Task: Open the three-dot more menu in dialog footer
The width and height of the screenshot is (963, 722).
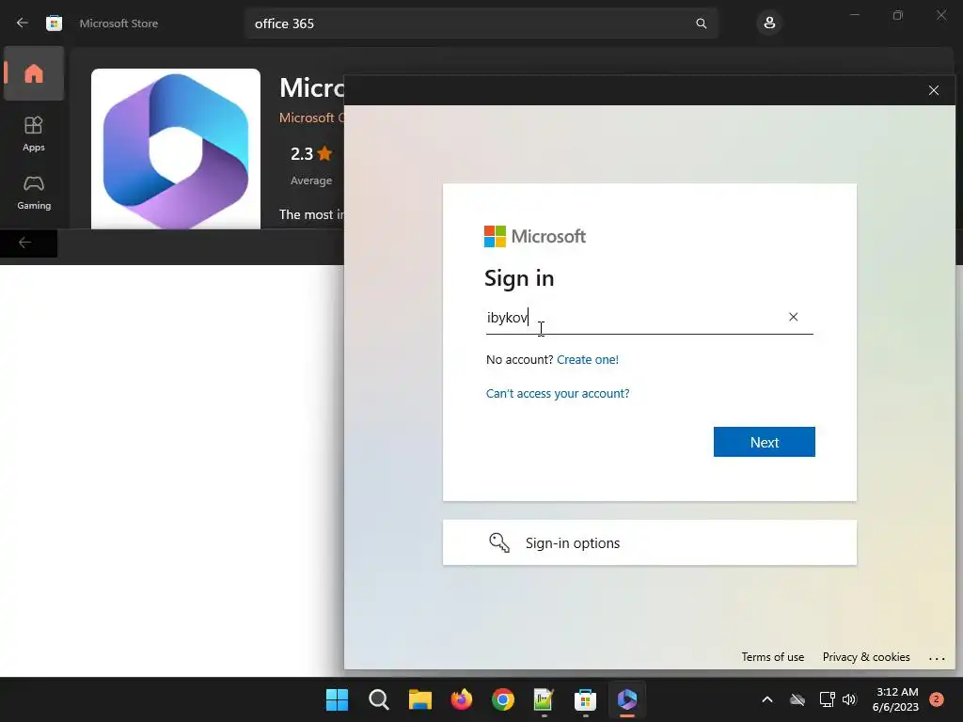Action: [937, 658]
